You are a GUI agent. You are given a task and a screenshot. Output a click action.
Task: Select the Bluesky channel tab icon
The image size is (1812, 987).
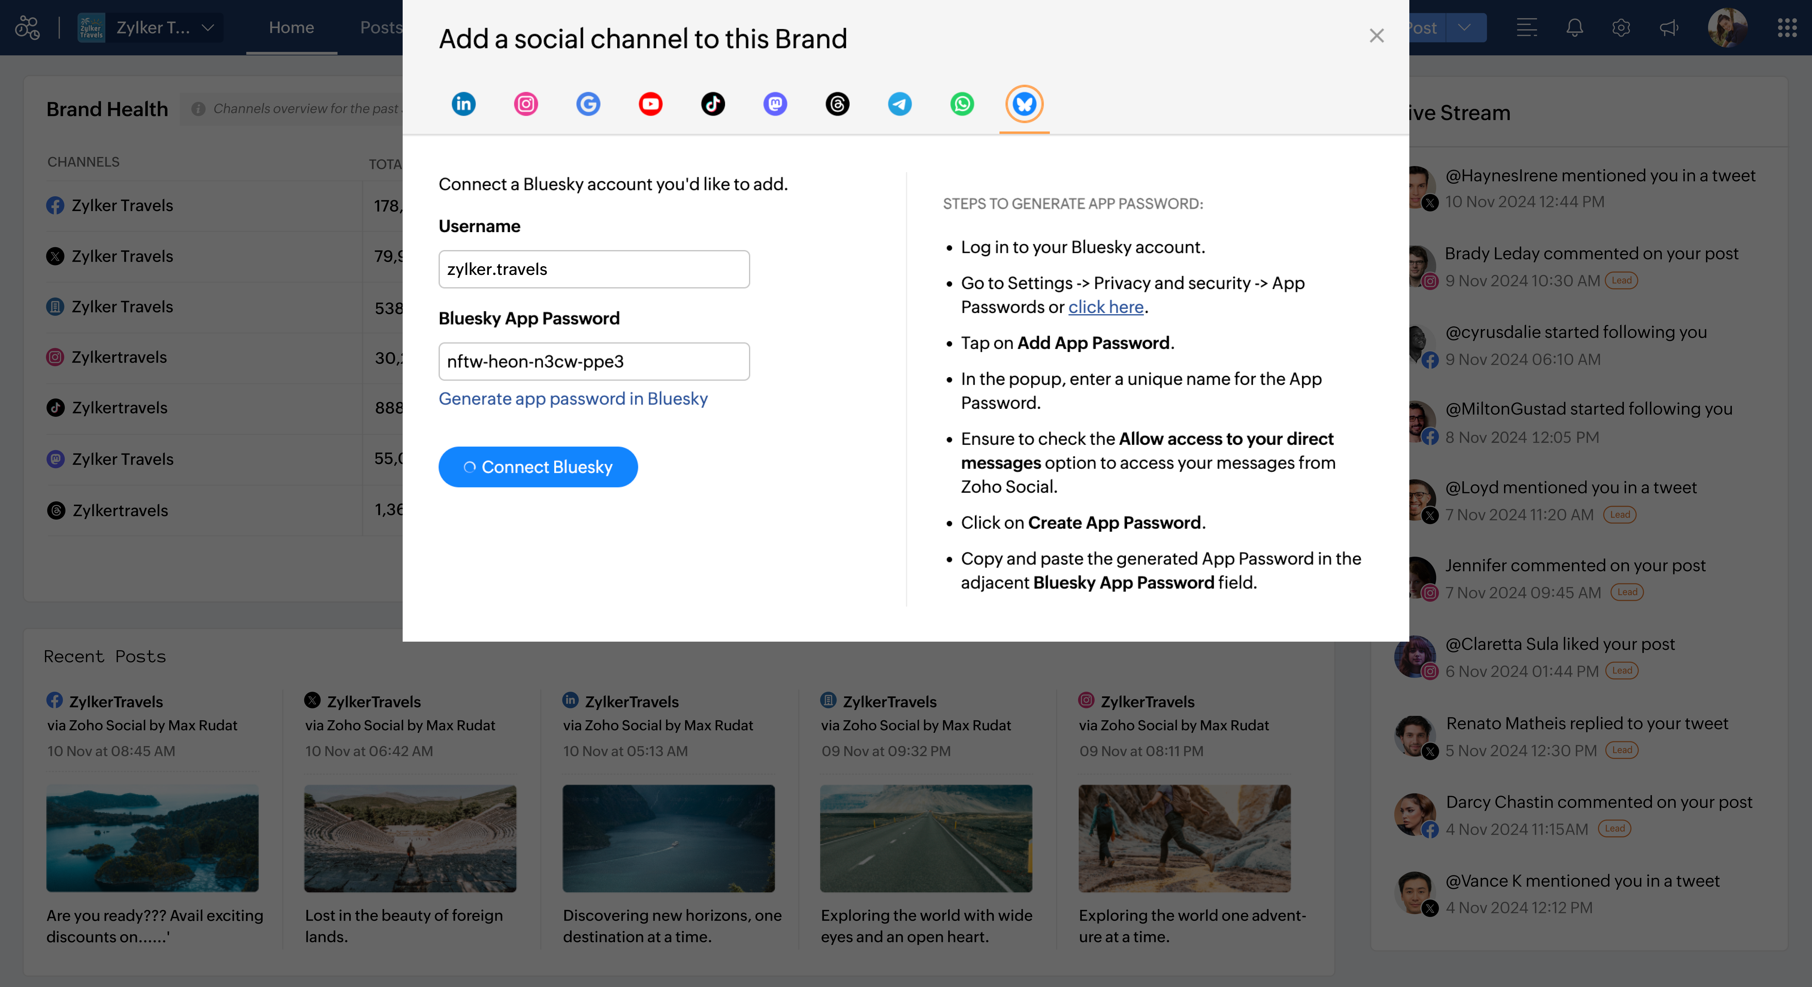click(1024, 104)
